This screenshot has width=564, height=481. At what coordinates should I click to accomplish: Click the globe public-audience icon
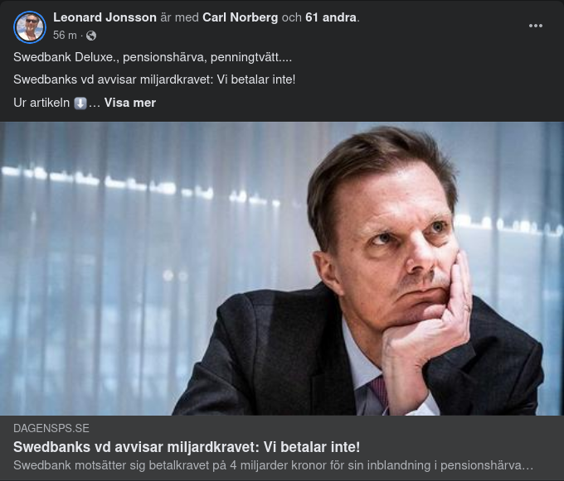[x=91, y=36]
